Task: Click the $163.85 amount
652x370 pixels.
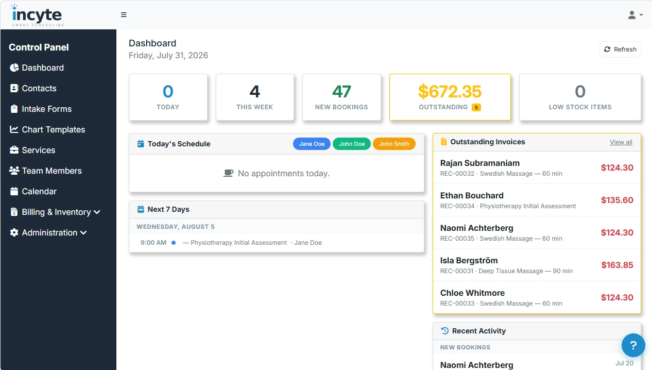Action: tap(617, 265)
